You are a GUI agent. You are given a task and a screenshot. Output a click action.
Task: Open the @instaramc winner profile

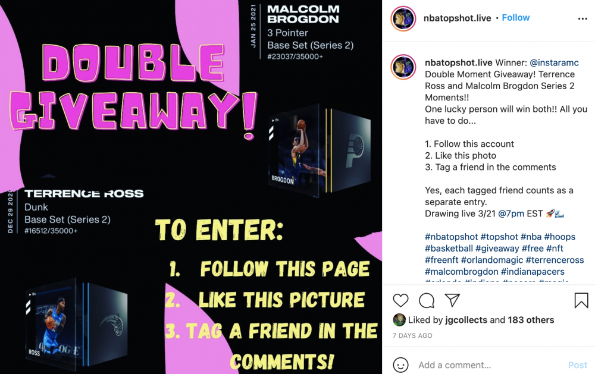point(554,62)
